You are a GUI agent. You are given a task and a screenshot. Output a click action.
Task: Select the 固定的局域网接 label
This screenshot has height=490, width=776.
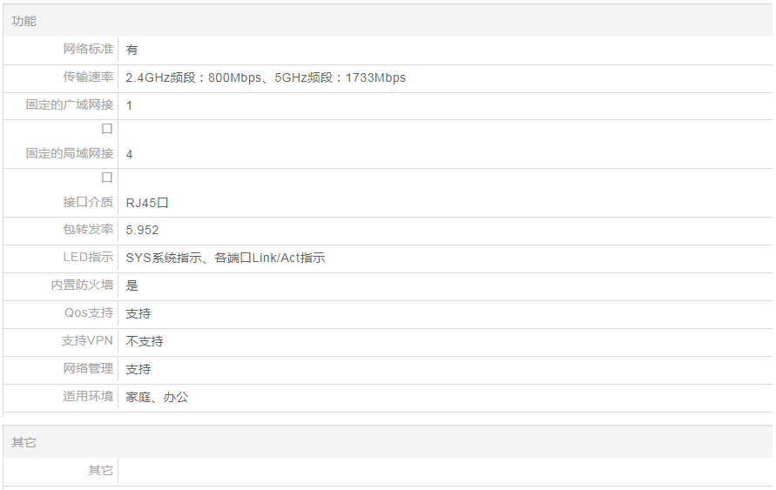70,153
